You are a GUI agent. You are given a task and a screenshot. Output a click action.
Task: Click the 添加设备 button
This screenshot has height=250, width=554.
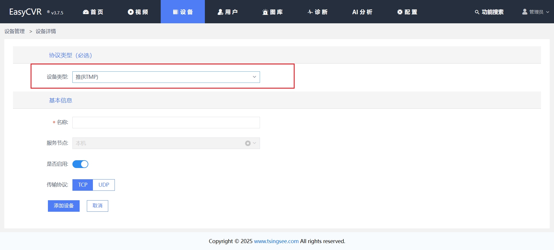[x=64, y=206]
